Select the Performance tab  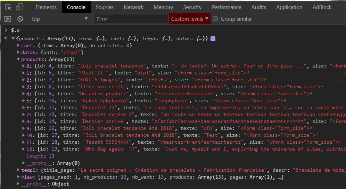point(226,7)
